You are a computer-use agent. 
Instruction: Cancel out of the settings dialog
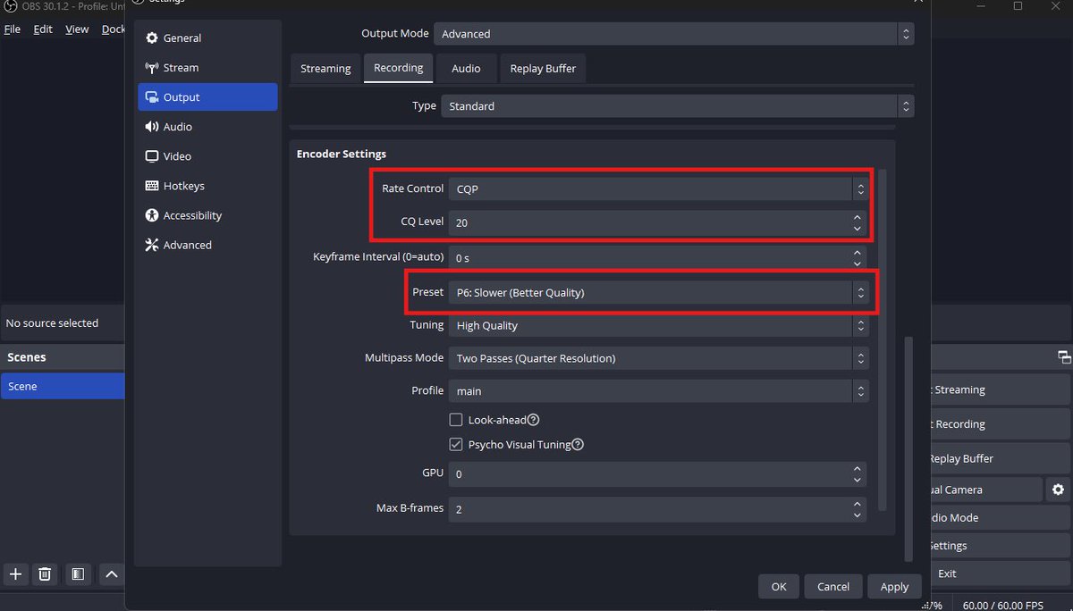[x=832, y=586]
